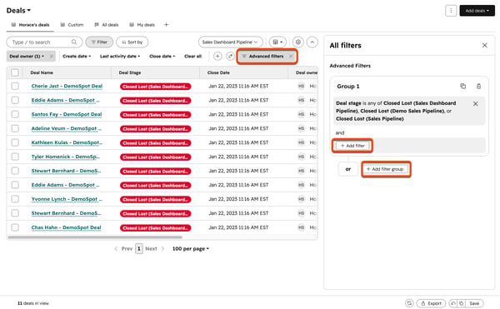Check the Adeline Veum deal row
The width and height of the screenshot is (500, 309).
pyautogui.click(x=15, y=128)
